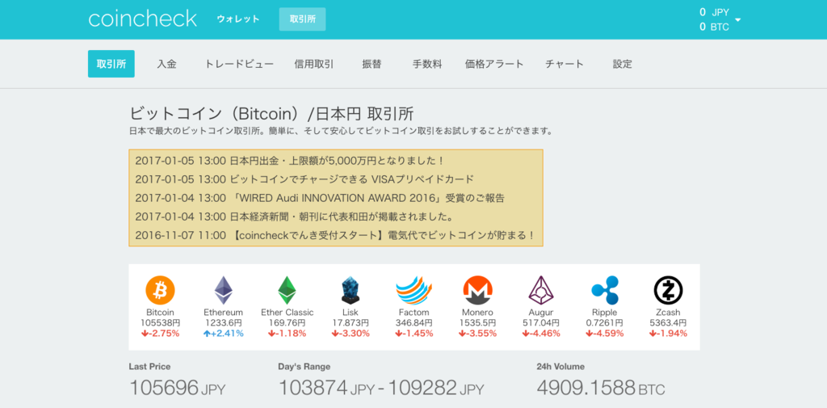Open 信用取引 menu item
The height and width of the screenshot is (408, 827).
(314, 65)
